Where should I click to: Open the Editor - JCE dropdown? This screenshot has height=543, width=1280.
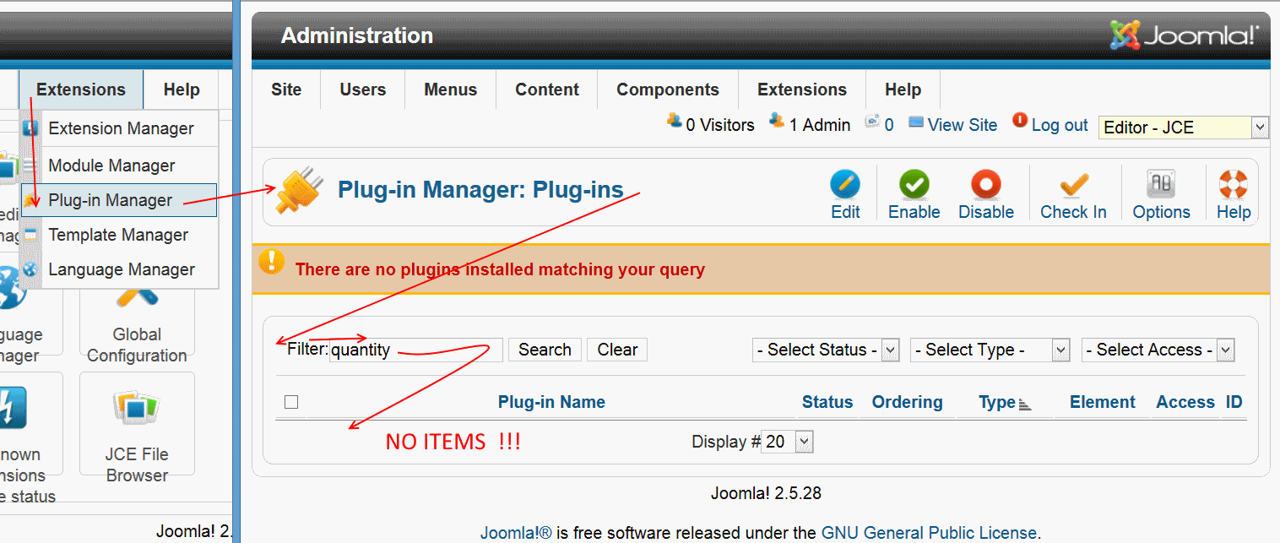point(1184,128)
